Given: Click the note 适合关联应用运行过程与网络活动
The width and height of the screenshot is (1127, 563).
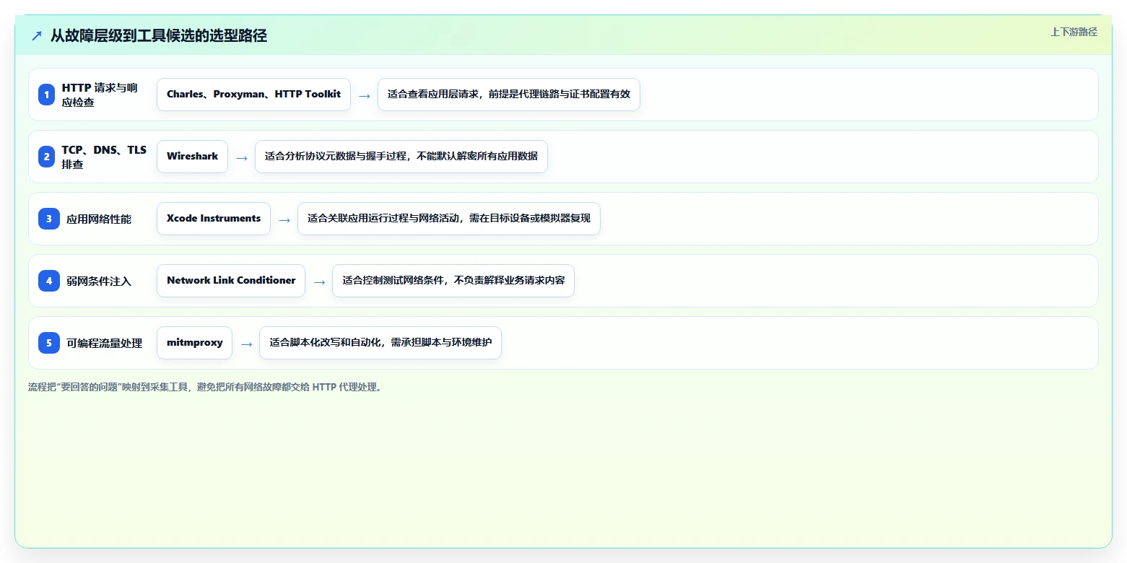Looking at the screenshot, I should pos(449,219).
